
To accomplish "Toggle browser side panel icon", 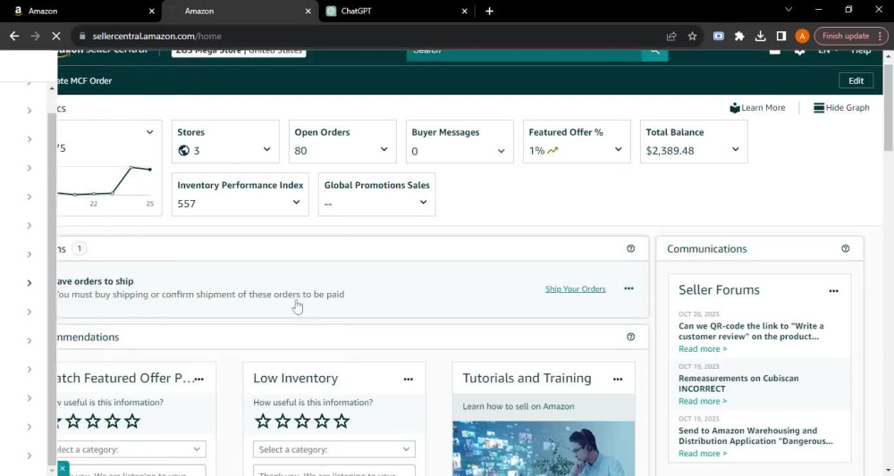I will click(x=781, y=36).
